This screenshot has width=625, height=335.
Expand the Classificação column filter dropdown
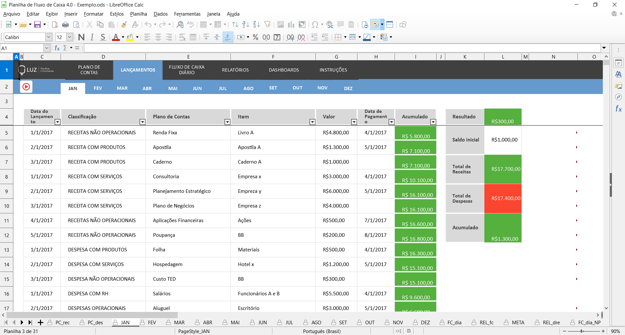point(142,122)
